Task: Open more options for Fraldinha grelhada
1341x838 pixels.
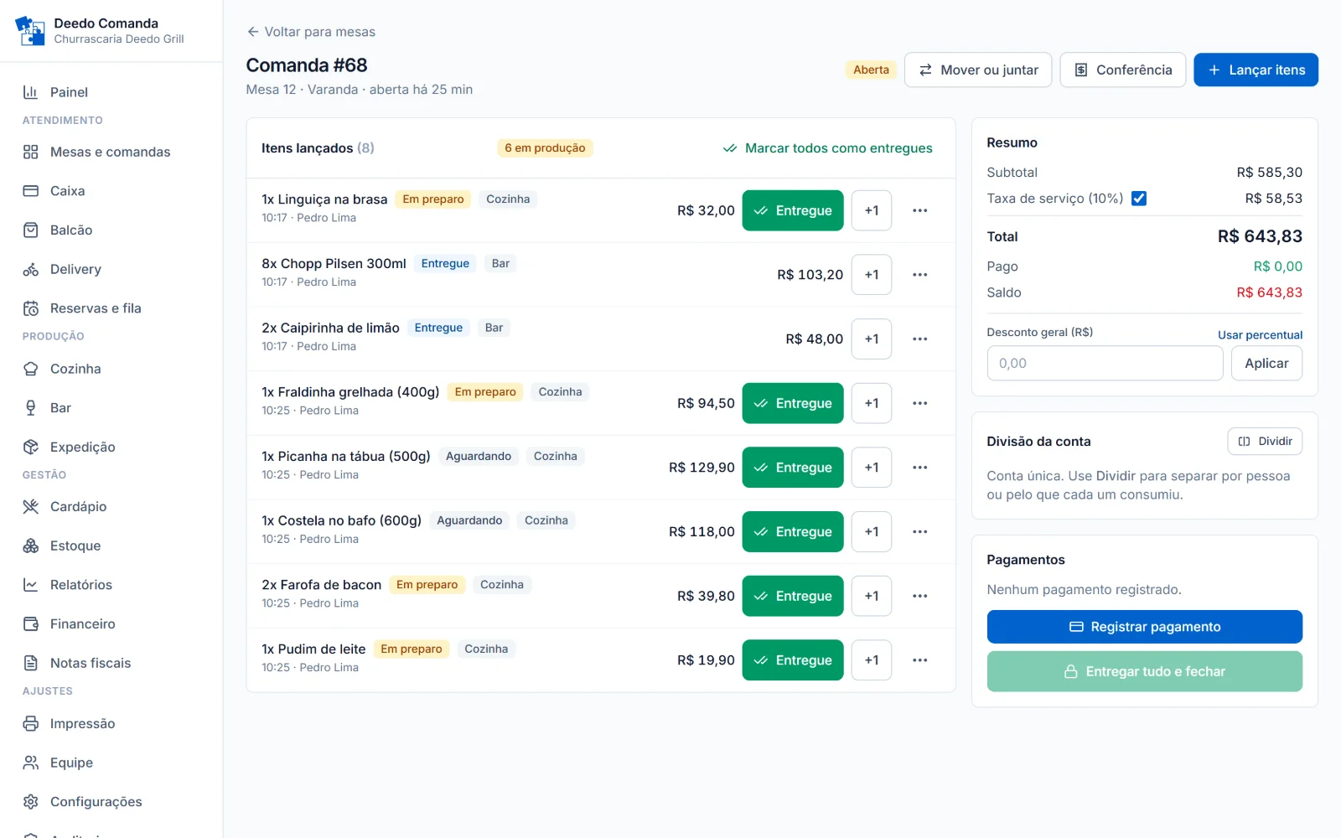Action: tap(920, 403)
